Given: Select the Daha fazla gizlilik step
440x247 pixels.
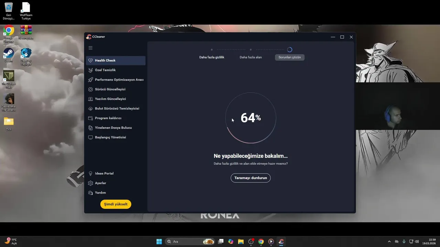Looking at the screenshot, I should 212,57.
